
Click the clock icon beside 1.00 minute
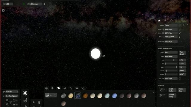(28, 4)
